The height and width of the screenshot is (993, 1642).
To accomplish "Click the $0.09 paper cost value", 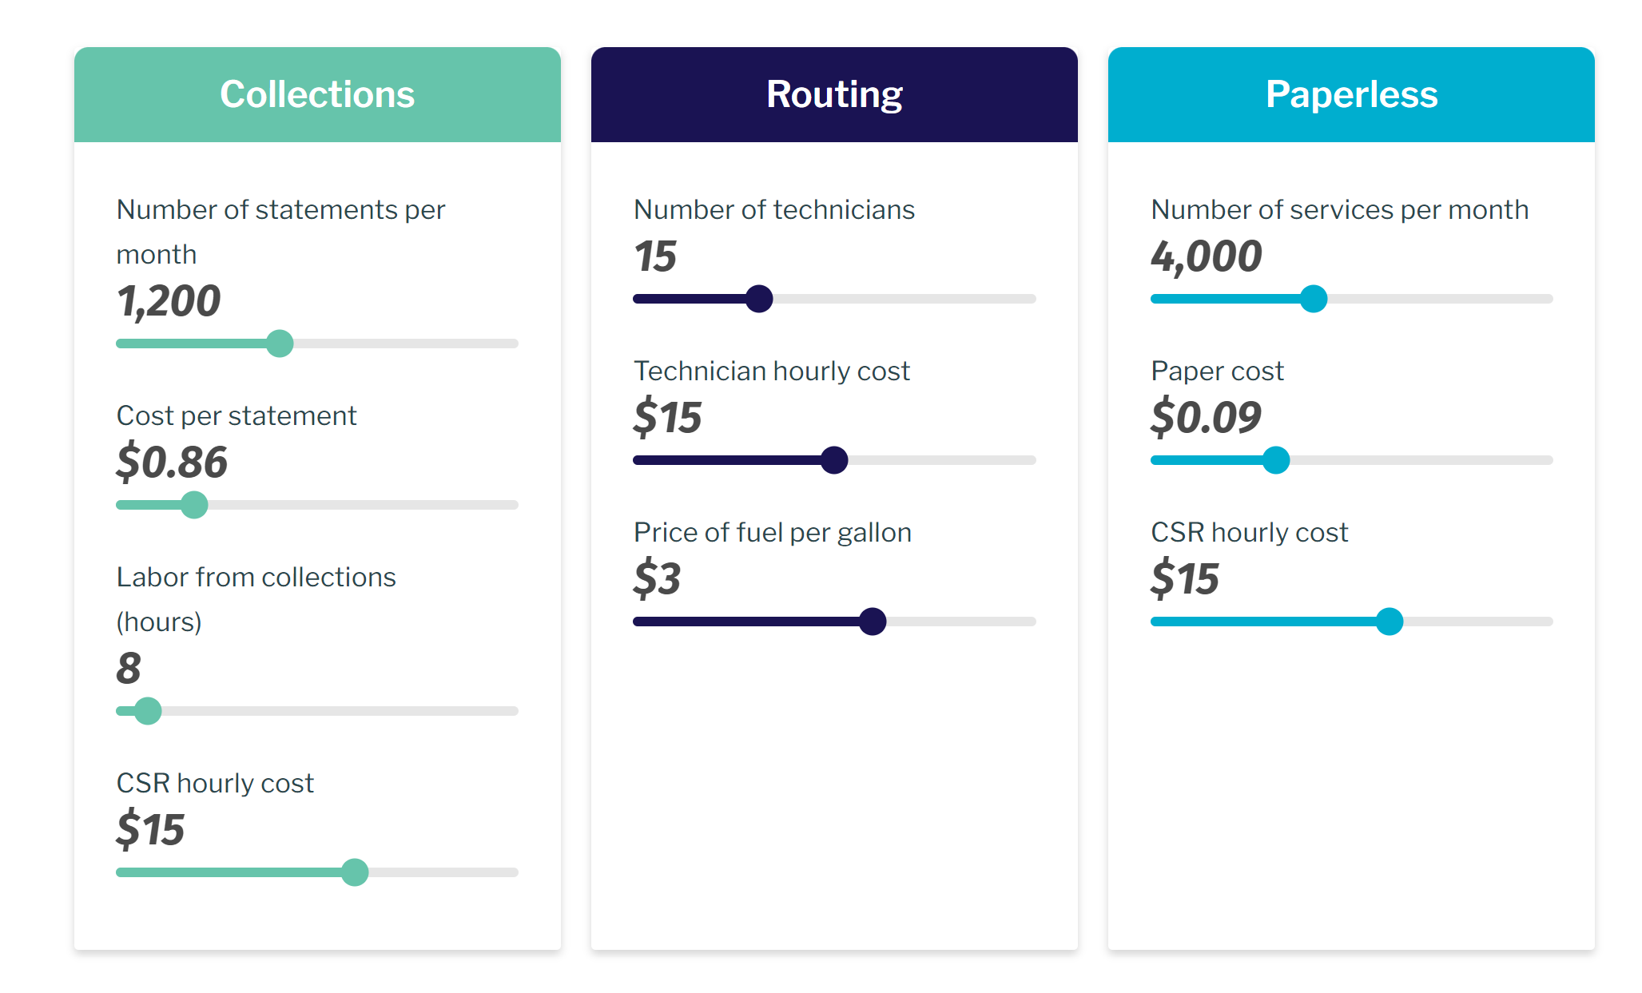I will tap(1206, 418).
